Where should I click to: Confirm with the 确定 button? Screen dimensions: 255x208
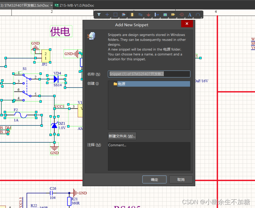[154, 180]
